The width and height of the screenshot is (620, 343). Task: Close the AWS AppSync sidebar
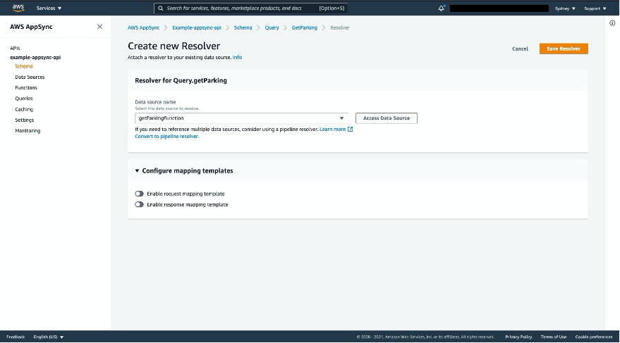click(99, 27)
